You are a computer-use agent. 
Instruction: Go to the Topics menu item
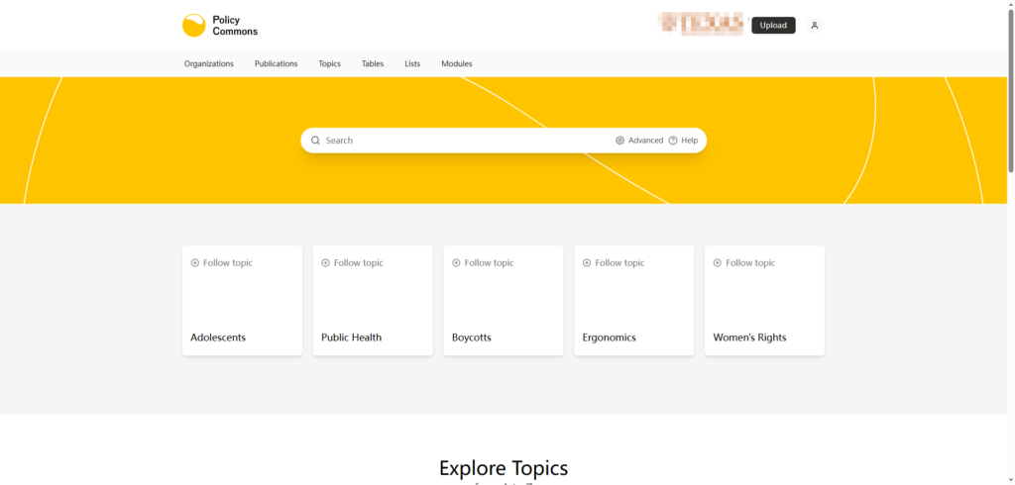(x=329, y=63)
